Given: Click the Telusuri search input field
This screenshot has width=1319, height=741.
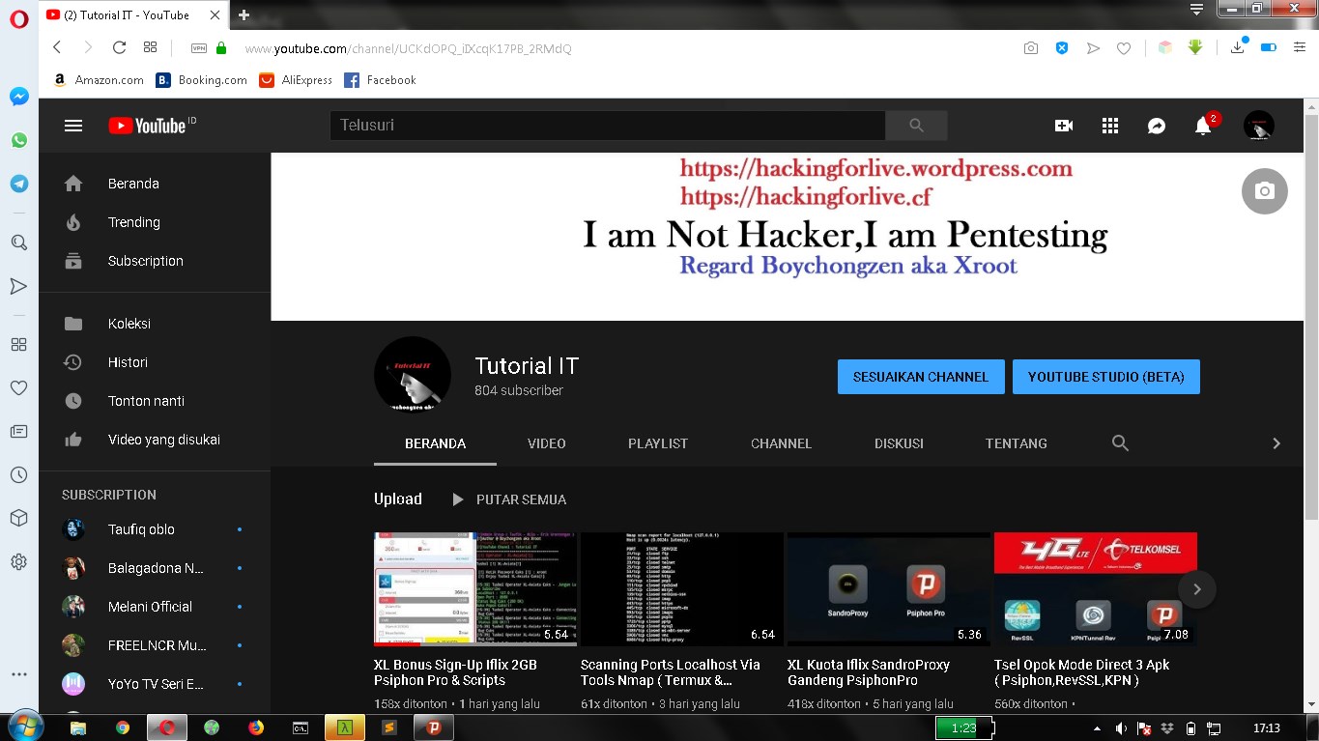Looking at the screenshot, I should click(x=607, y=126).
